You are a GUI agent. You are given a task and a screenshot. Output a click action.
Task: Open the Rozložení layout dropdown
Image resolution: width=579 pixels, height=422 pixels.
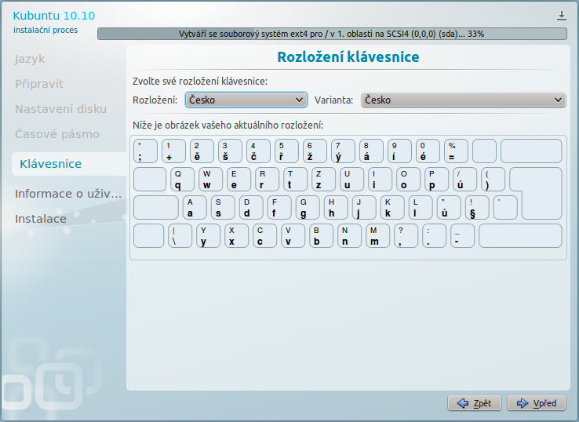246,100
